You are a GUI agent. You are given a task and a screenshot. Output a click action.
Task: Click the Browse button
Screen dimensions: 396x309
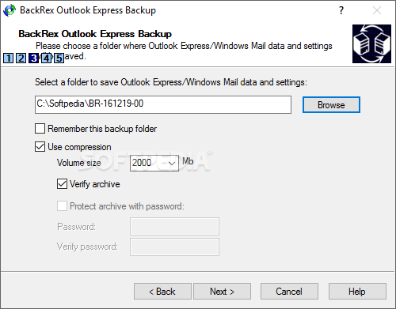point(331,105)
